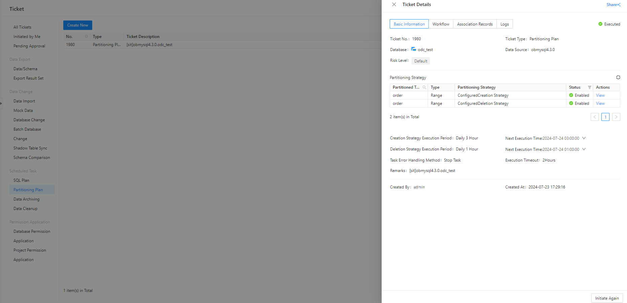Refresh the Partitioning Strategy table

[618, 77]
